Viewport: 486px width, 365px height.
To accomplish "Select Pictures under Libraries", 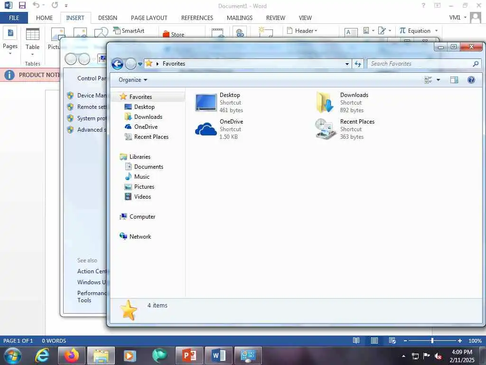I will point(144,186).
